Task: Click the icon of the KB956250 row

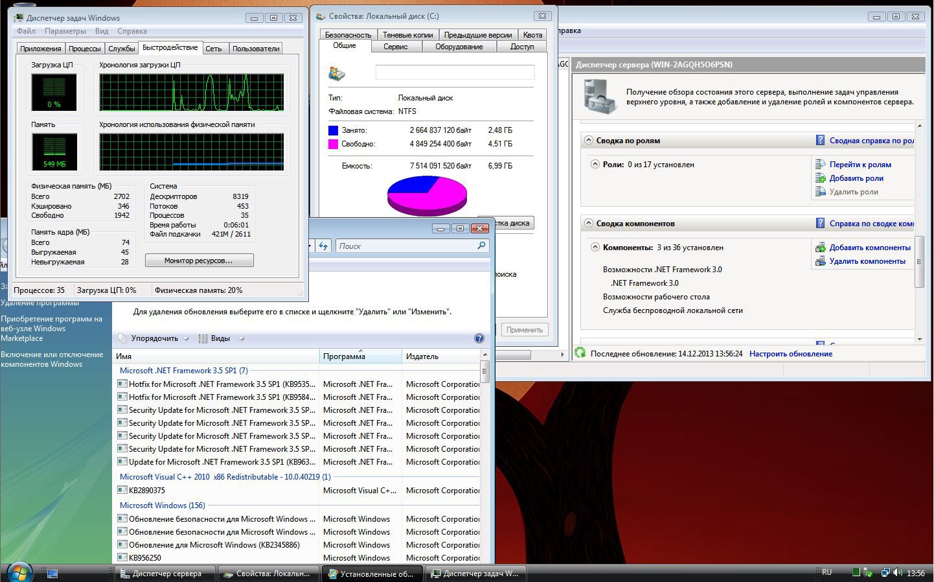Action: tap(122, 557)
